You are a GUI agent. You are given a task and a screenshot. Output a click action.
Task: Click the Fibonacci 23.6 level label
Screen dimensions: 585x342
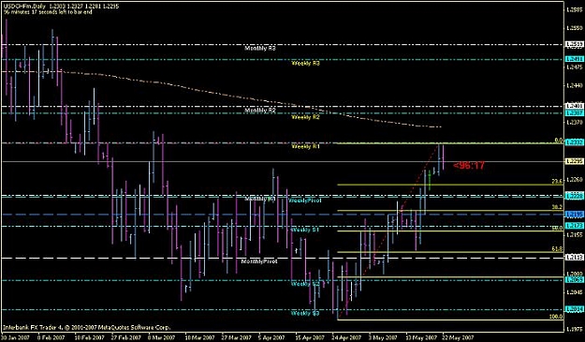[x=557, y=182]
